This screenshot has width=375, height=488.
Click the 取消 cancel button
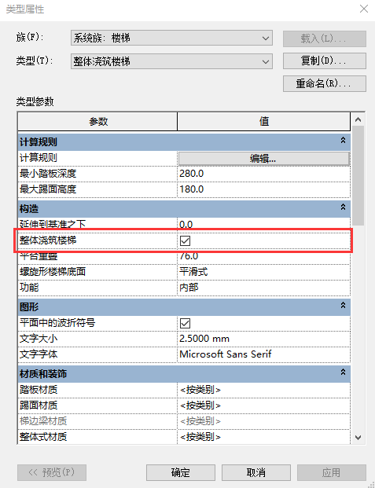256,473
